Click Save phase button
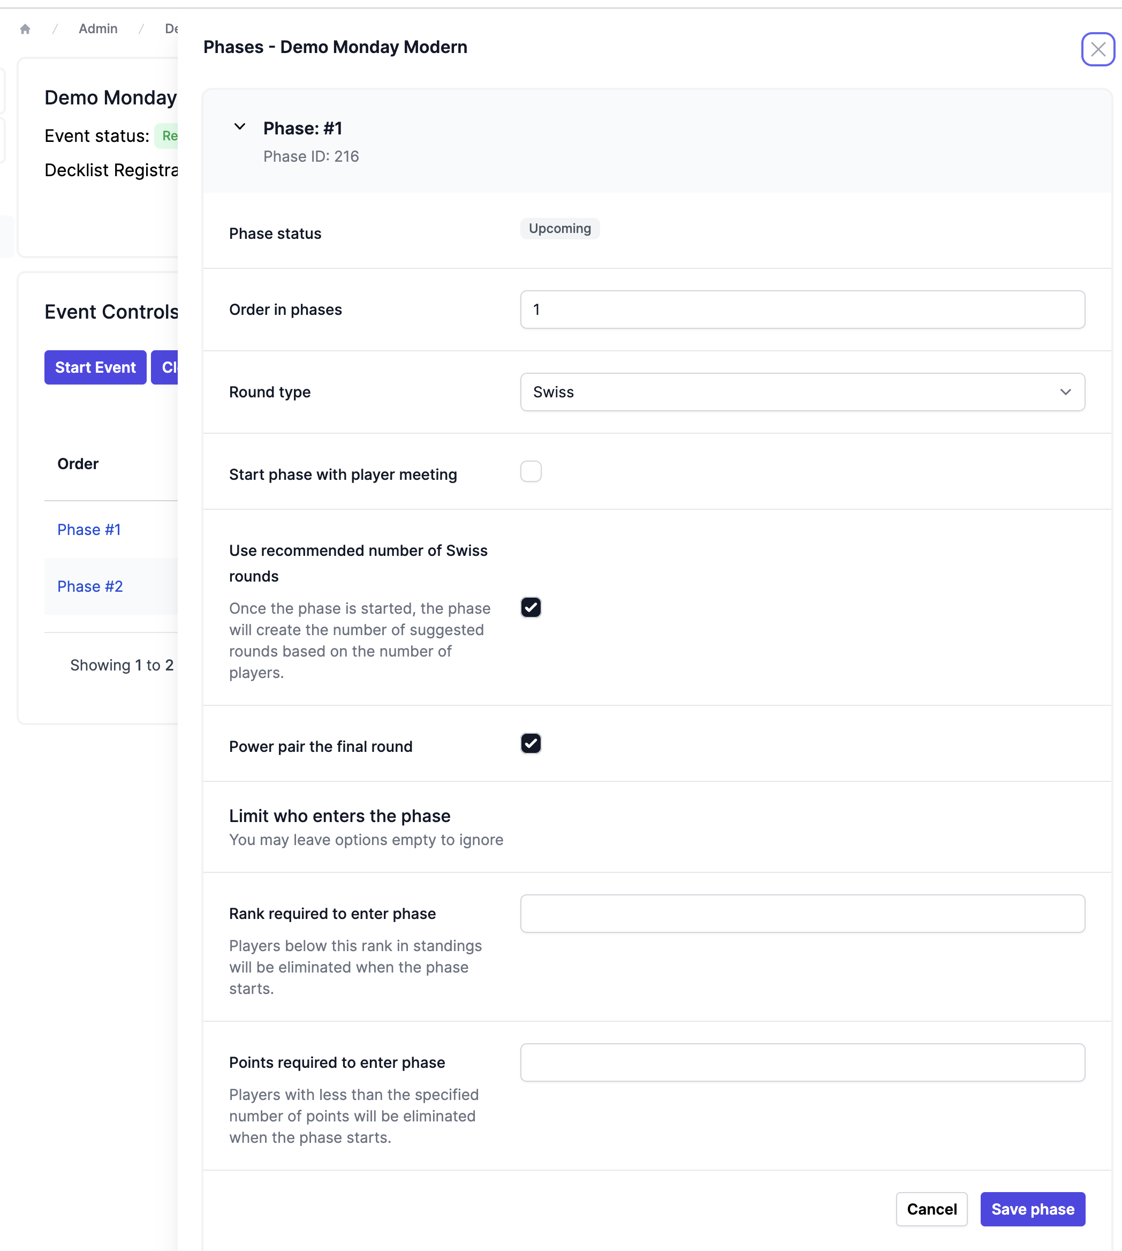Image resolution: width=1122 pixels, height=1251 pixels. pyautogui.click(x=1032, y=1209)
